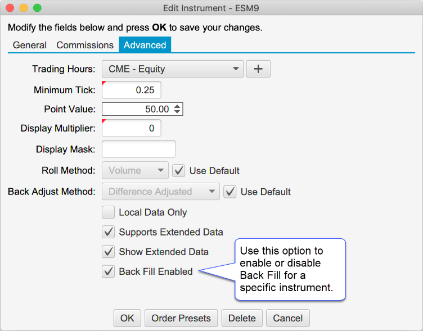The image size is (423, 331).
Task: Decrease Point Value with the down arrow
Action: coord(178,112)
